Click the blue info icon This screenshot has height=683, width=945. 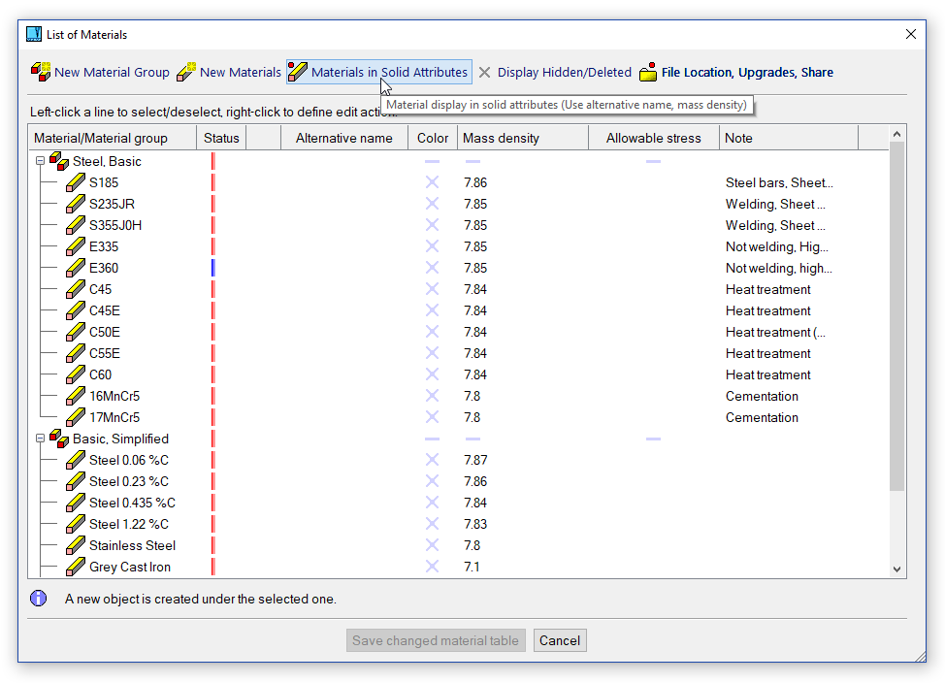[39, 599]
